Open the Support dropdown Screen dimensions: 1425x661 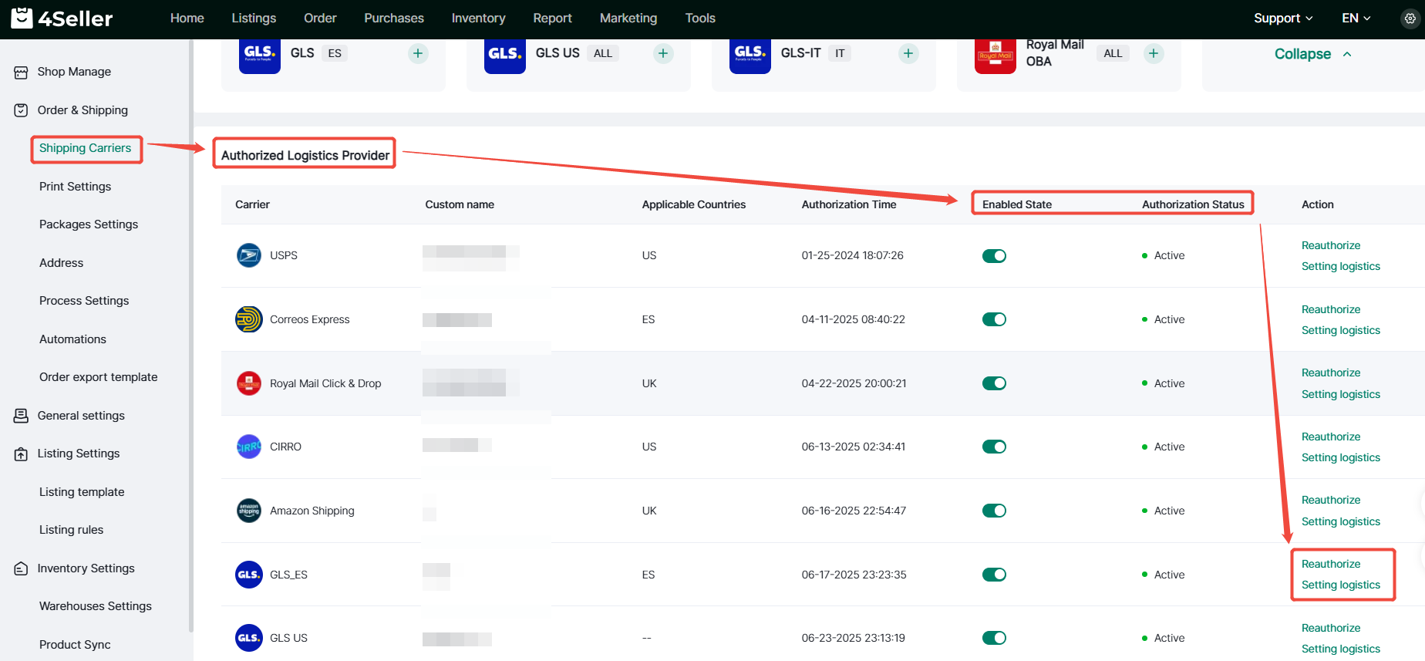click(1283, 18)
